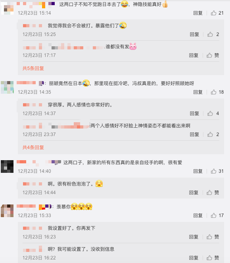Click 回复 on the 15:33 comment
The height and width of the screenshot is (263, 230).
click(x=198, y=216)
